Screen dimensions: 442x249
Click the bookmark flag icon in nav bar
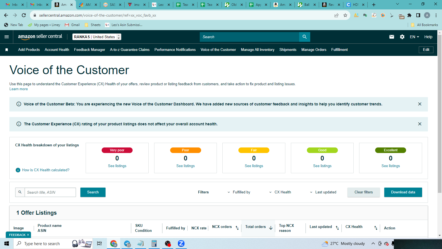[7, 50]
